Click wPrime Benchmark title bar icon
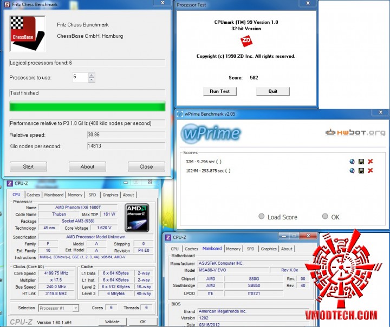390x327 pixels. coord(180,114)
